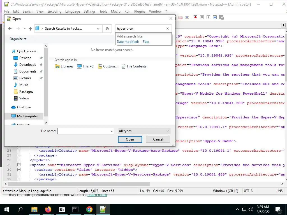Viewport: 287px width, 215px height.
Task: Open the Macro menu
Action: [116, 11]
